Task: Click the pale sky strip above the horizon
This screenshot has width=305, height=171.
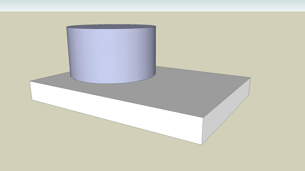Action: (x=152, y=5)
